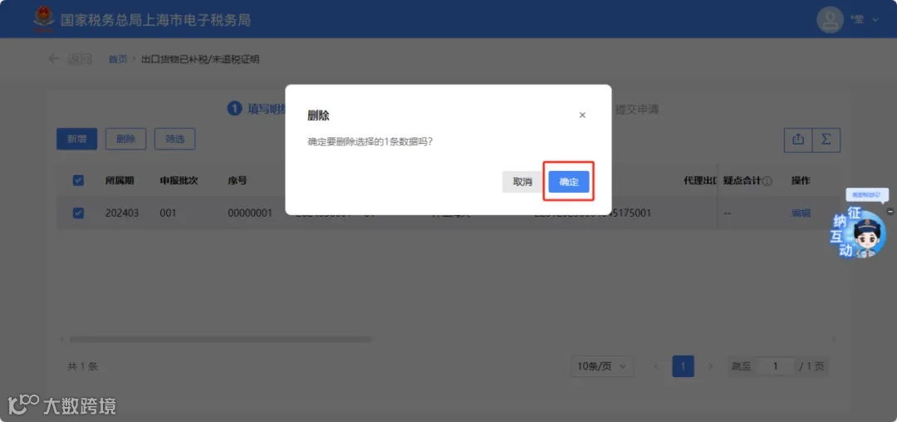This screenshot has height=422, width=897.
Task: Click the 疑点合计 info icon
Action: [767, 181]
